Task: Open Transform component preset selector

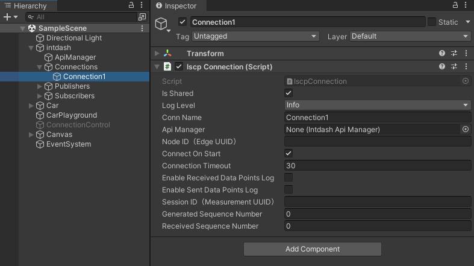Action: pyautogui.click(x=454, y=54)
